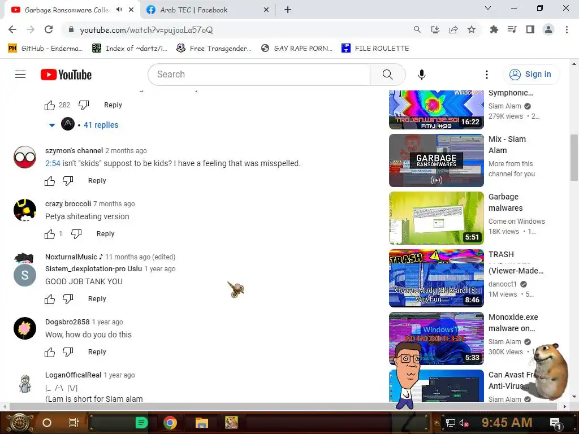Open a new browser tab
The image size is (579, 434).
pyautogui.click(x=288, y=10)
